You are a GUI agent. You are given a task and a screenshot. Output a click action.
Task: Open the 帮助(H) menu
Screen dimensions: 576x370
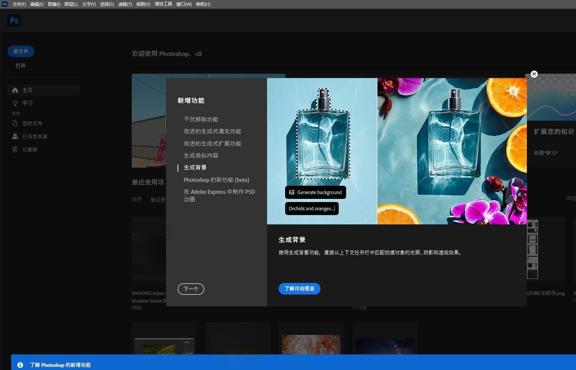[203, 4]
